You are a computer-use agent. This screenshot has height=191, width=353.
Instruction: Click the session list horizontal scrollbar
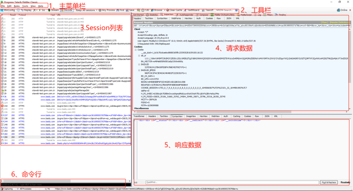click(x=66, y=181)
